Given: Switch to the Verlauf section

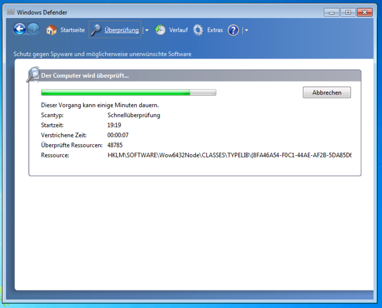Looking at the screenshot, I should (x=178, y=29).
